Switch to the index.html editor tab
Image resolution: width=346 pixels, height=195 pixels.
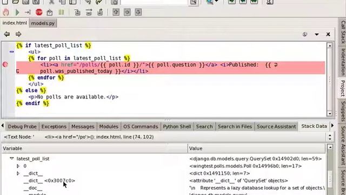coord(15,23)
